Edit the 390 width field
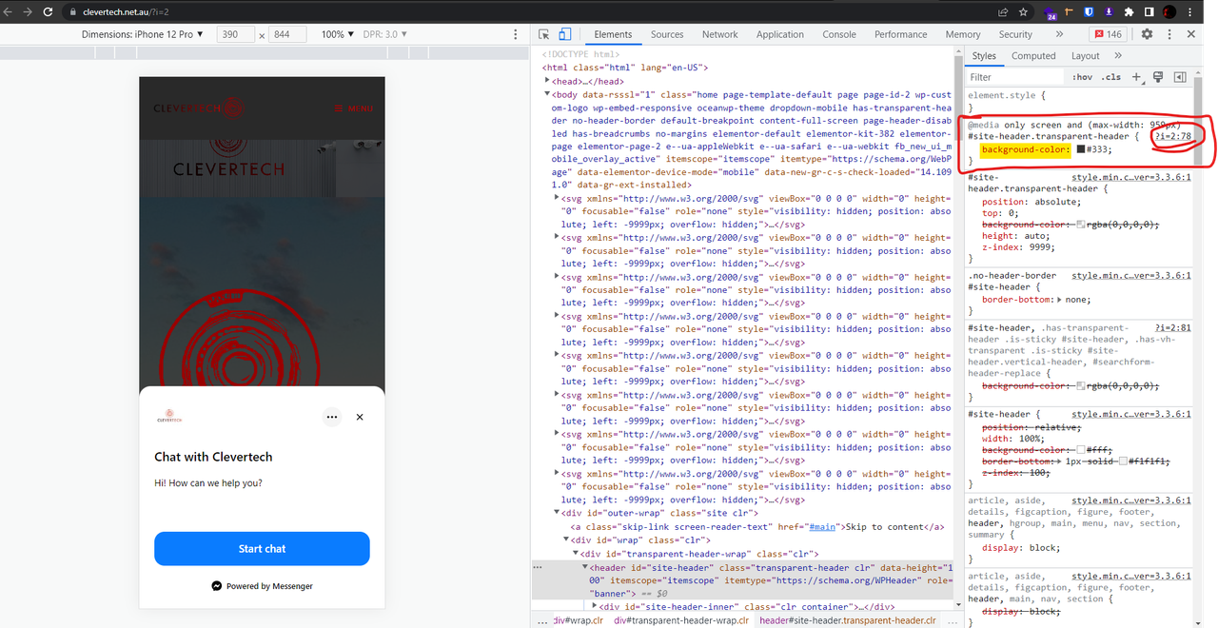The height and width of the screenshot is (628, 1218). coord(235,34)
